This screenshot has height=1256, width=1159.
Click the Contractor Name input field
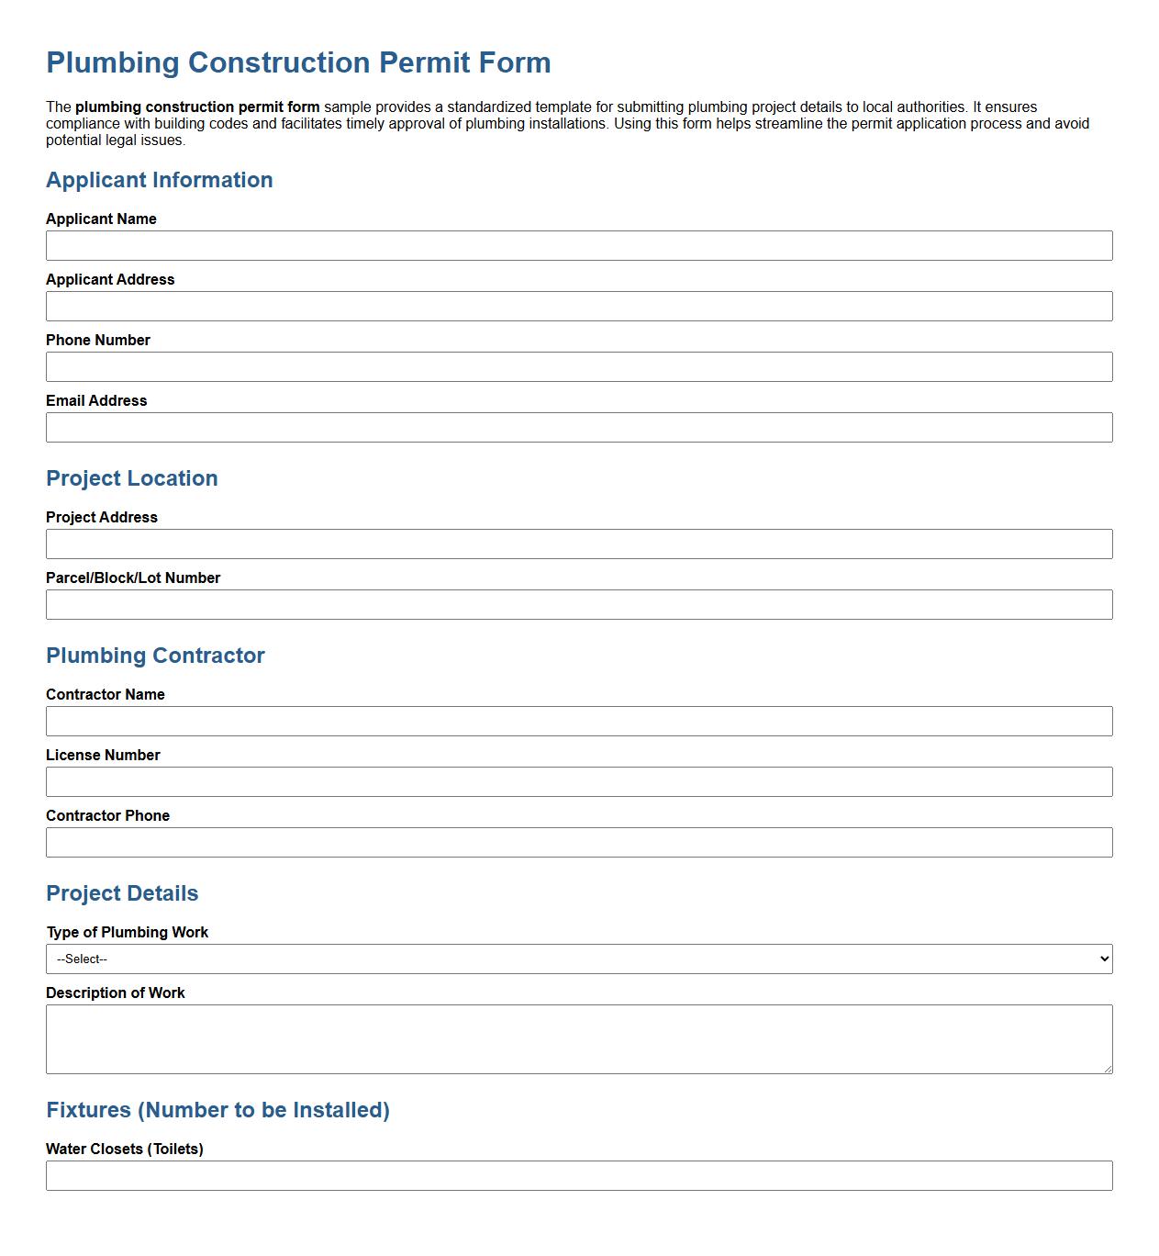pyautogui.click(x=578, y=721)
